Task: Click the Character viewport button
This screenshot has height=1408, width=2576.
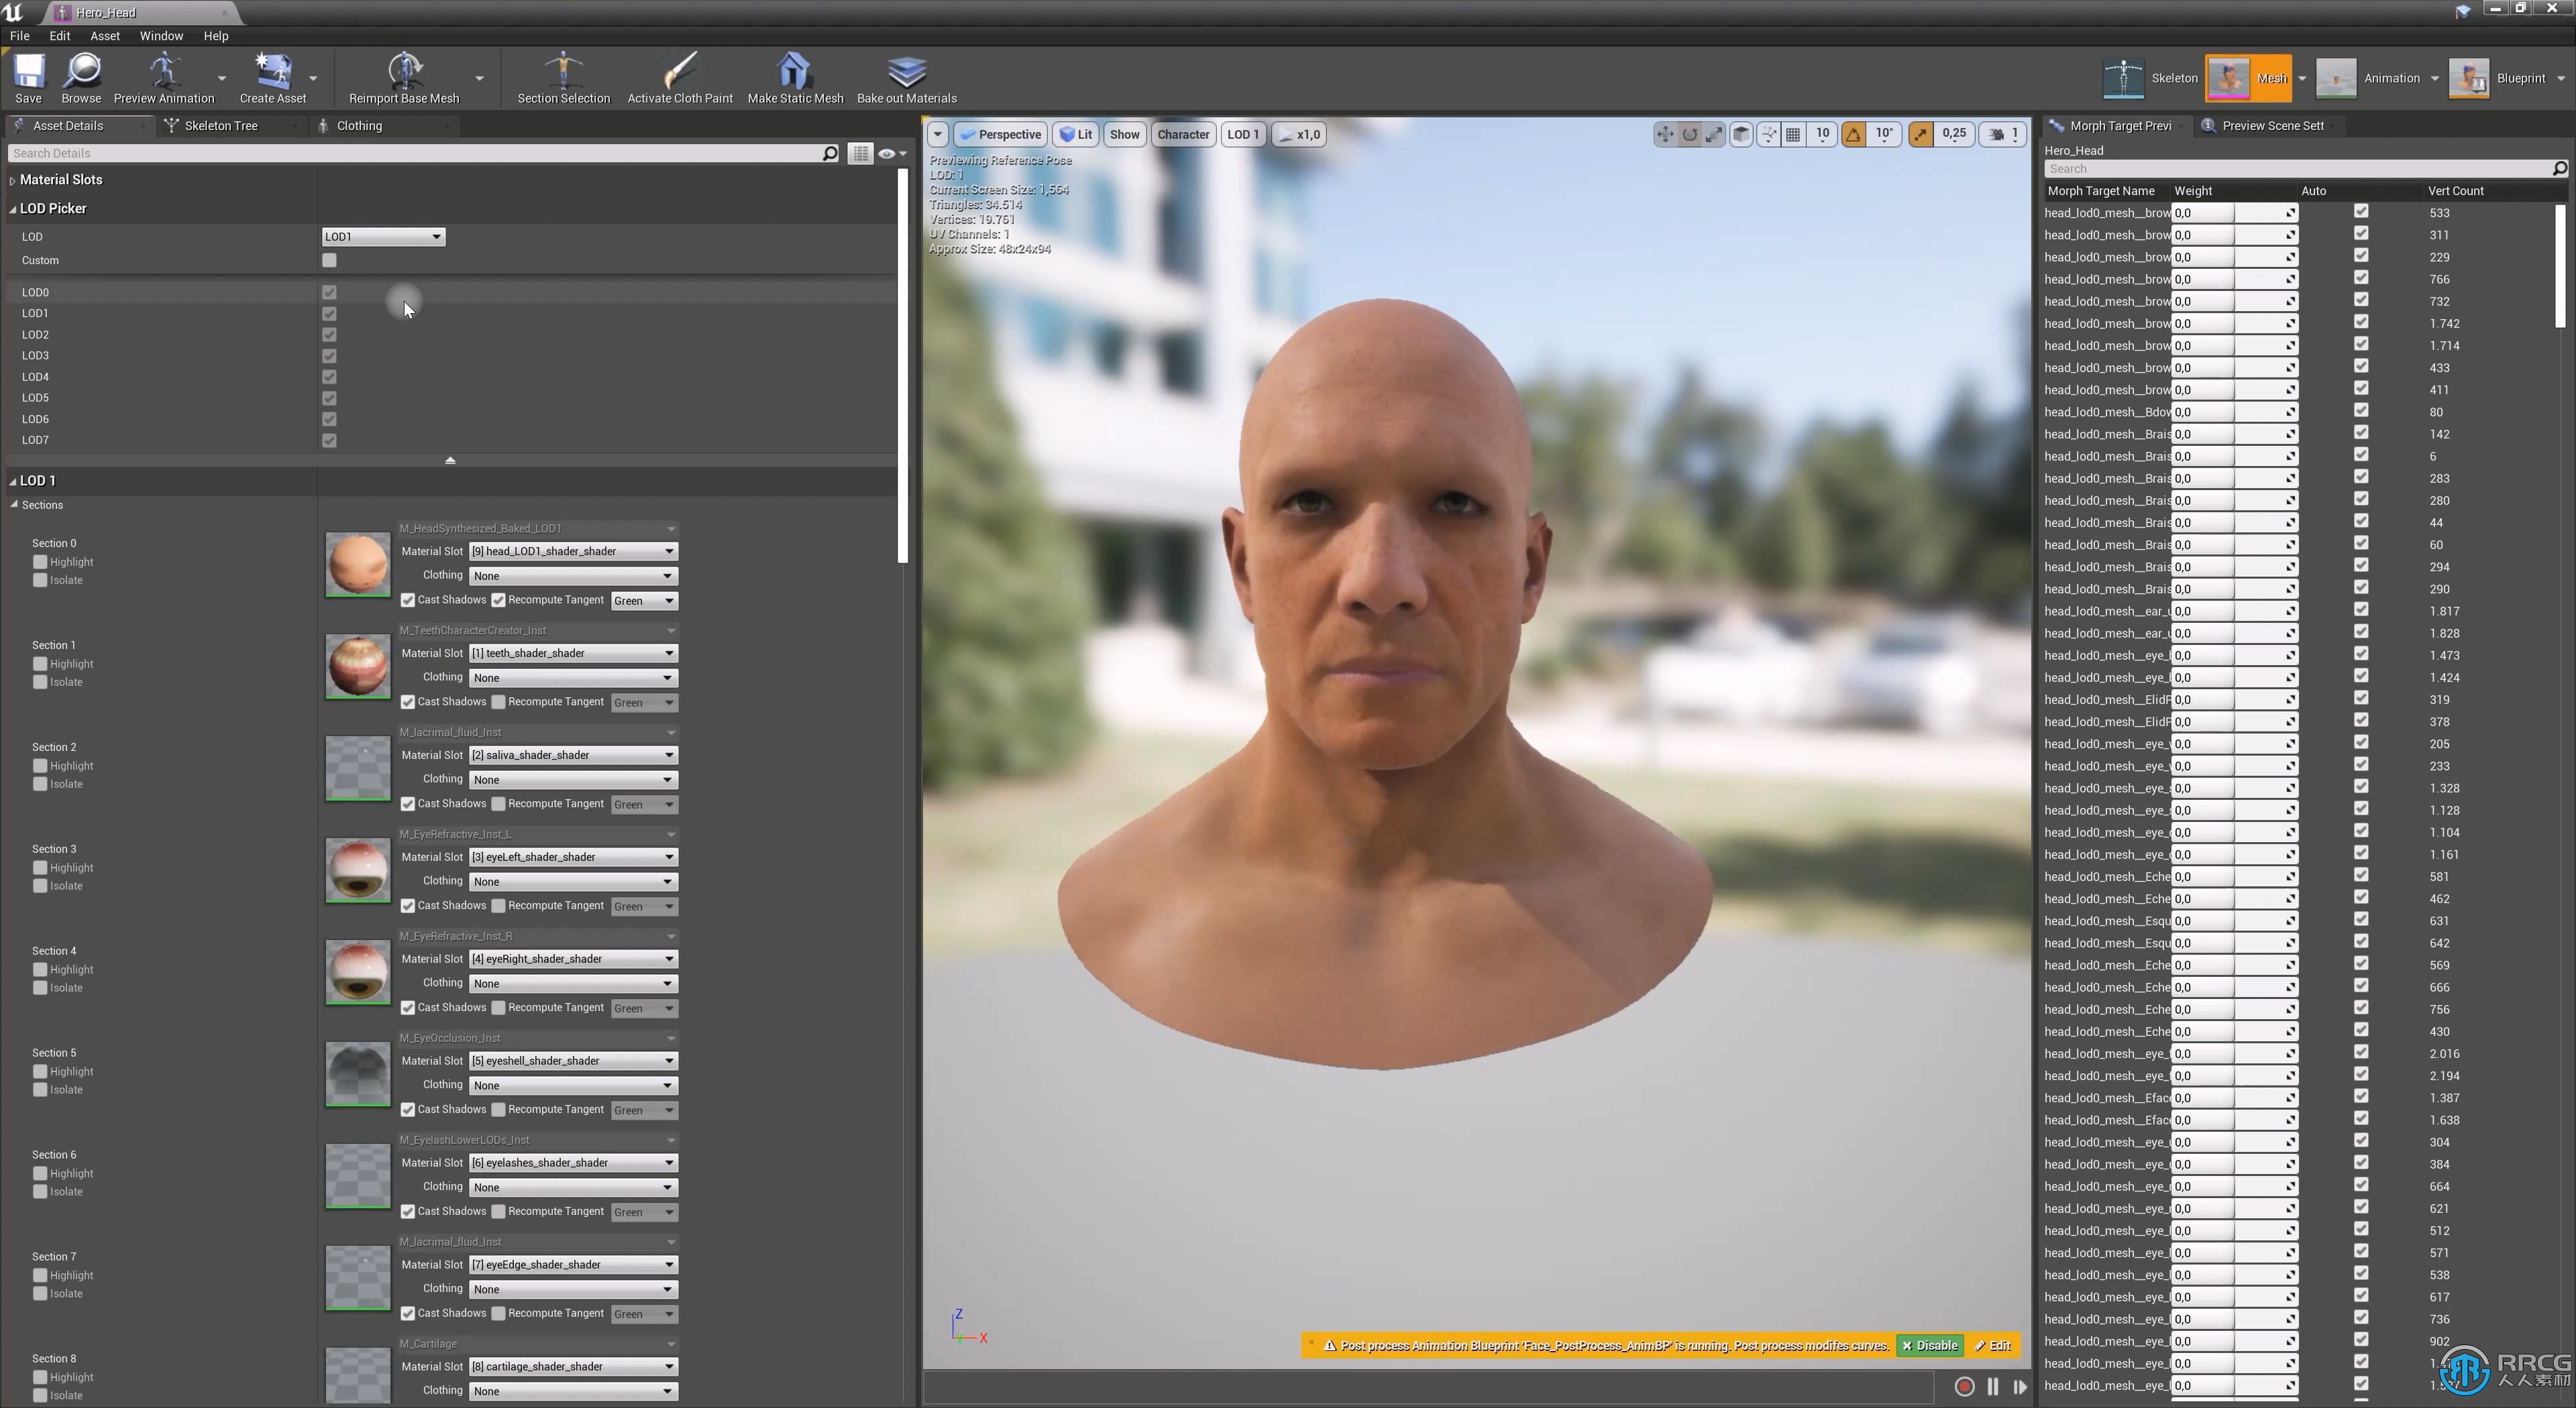Action: tap(1183, 134)
